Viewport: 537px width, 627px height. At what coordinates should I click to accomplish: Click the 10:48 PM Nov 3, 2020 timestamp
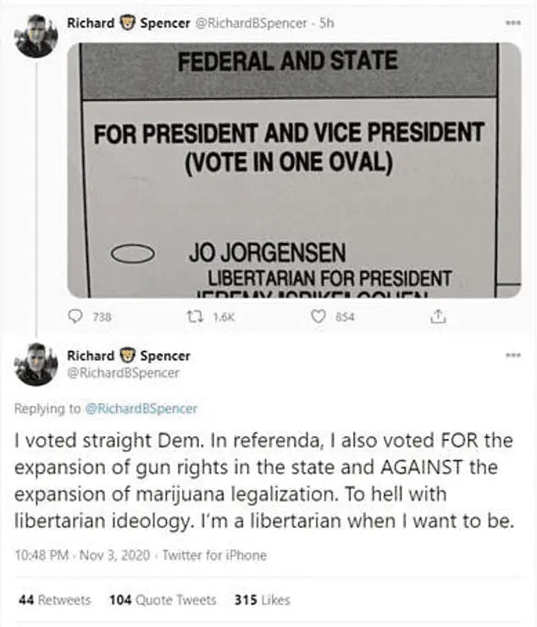click(x=80, y=556)
